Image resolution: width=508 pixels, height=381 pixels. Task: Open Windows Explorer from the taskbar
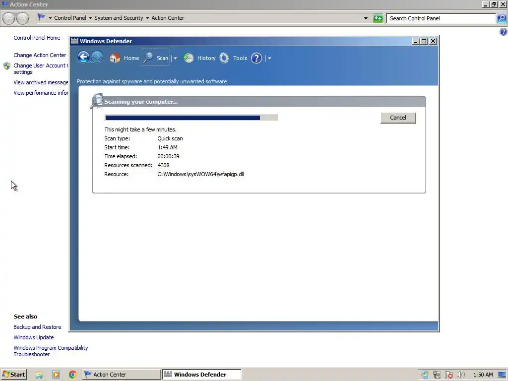pyautogui.click(x=39, y=375)
